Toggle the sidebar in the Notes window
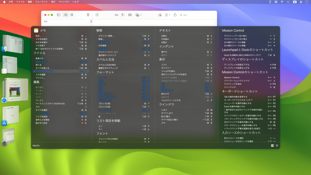 pyautogui.click(x=59, y=15)
